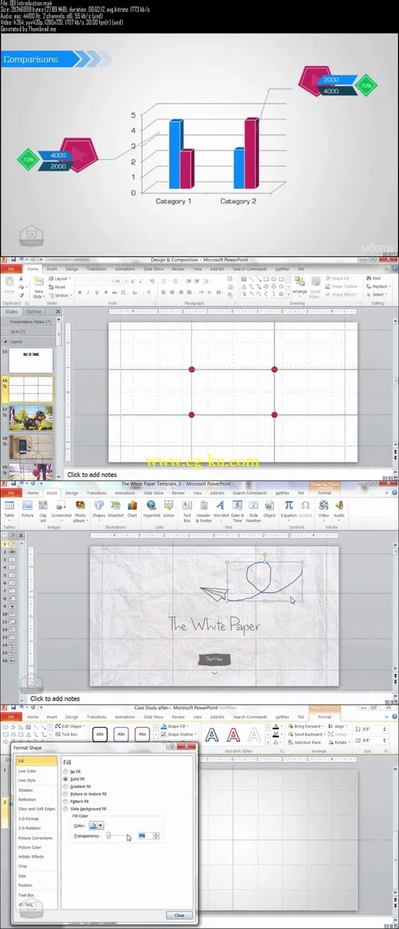Open Shadow category in Format Shape

[26, 790]
